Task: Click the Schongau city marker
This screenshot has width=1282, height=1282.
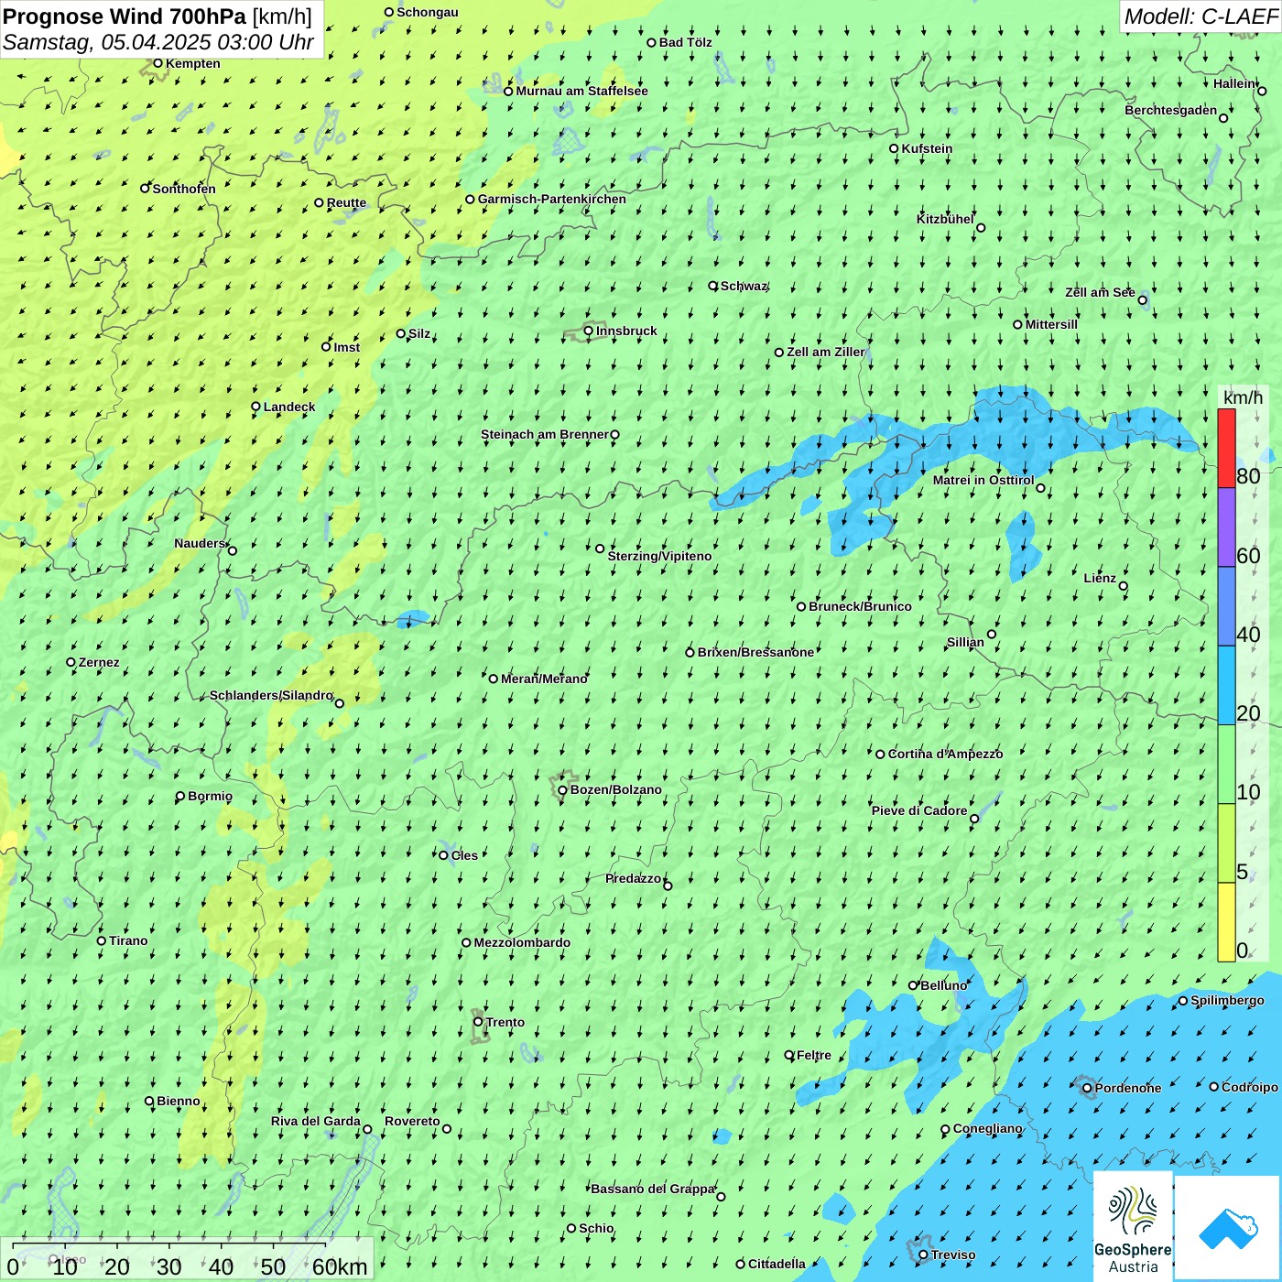Action: point(388,12)
